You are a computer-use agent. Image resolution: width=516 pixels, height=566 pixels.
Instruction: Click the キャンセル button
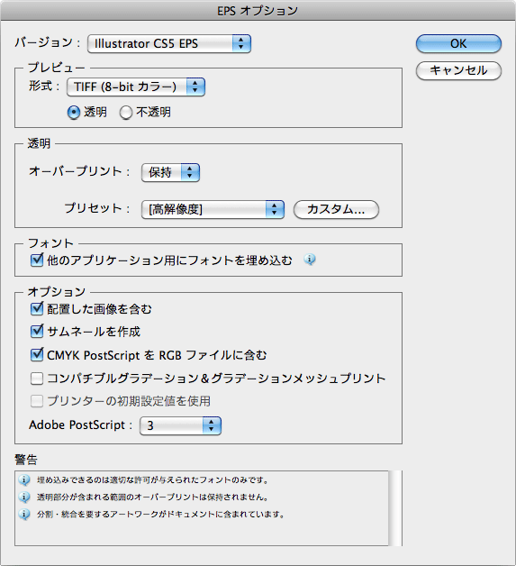[x=458, y=70]
